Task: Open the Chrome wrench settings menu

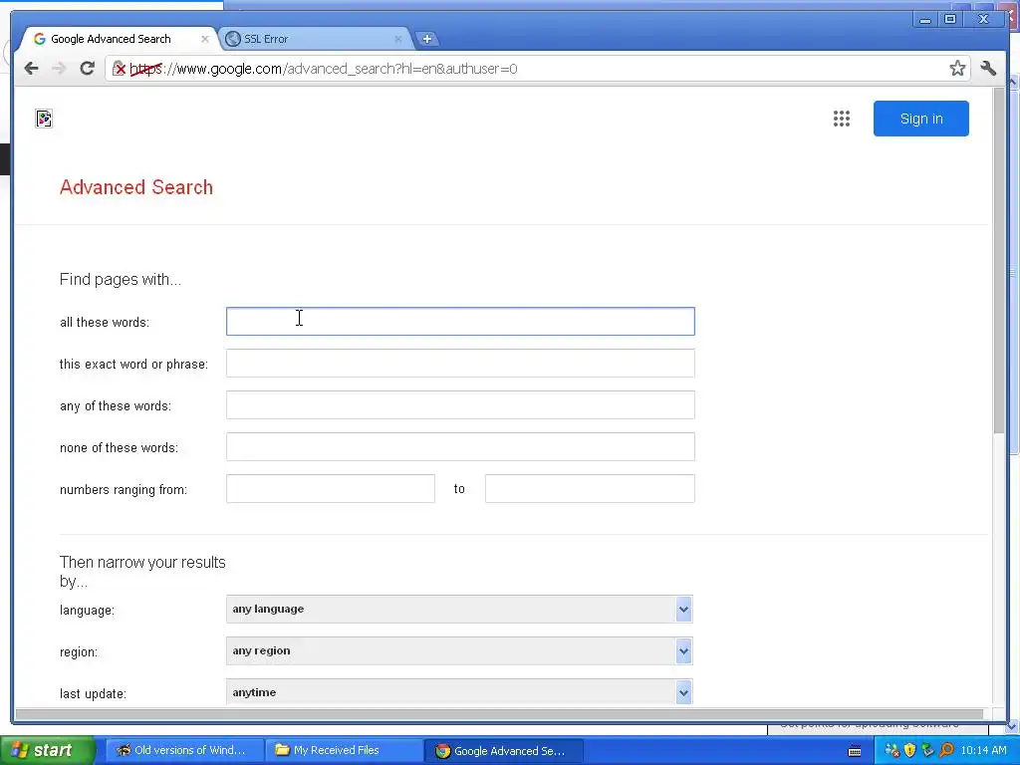Action: (x=988, y=69)
